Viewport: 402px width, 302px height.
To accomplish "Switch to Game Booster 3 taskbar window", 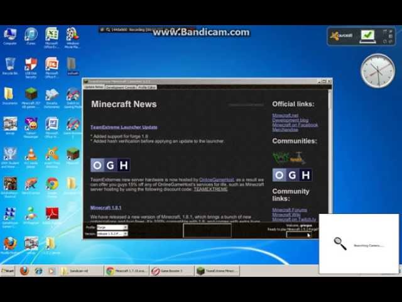I will pyautogui.click(x=171, y=271).
